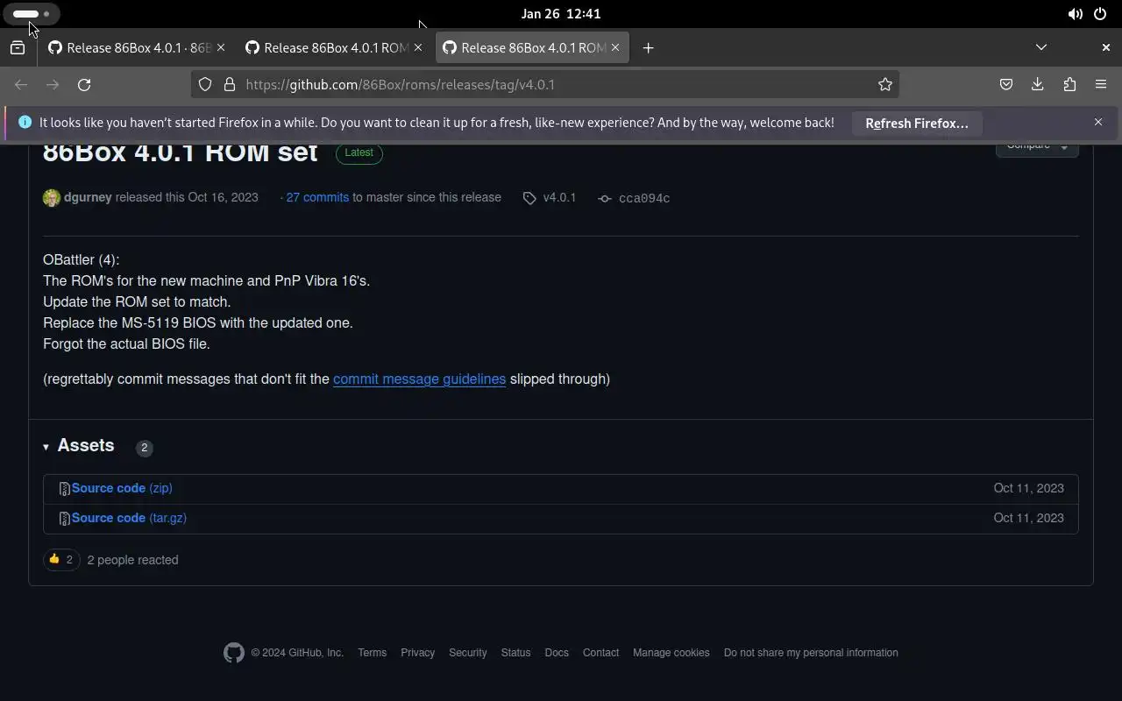Click the volume icon in the top bar

1075,14
